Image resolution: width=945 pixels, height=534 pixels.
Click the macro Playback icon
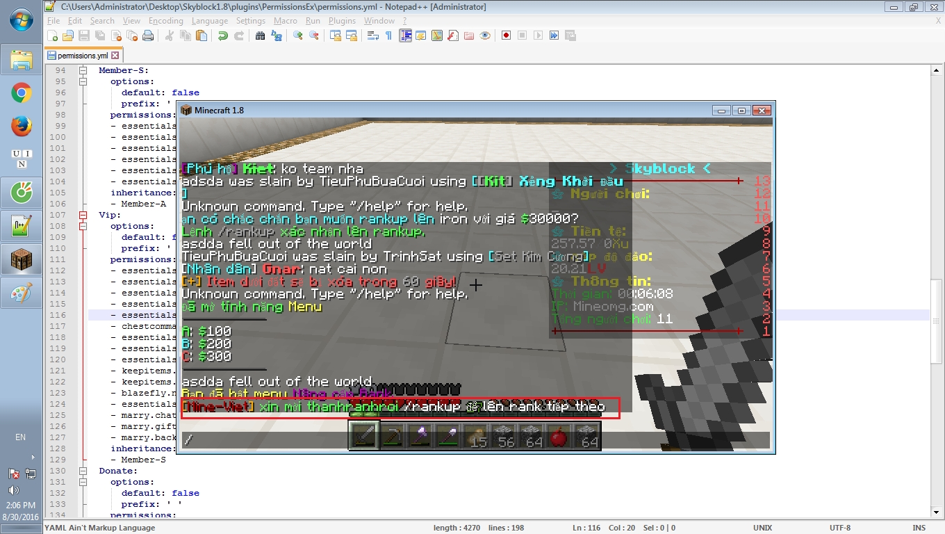click(x=538, y=35)
